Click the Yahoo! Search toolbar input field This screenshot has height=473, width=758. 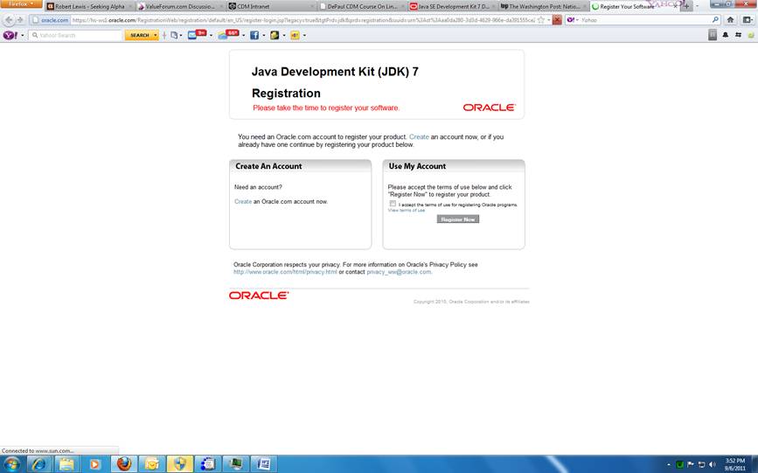tap(76, 35)
